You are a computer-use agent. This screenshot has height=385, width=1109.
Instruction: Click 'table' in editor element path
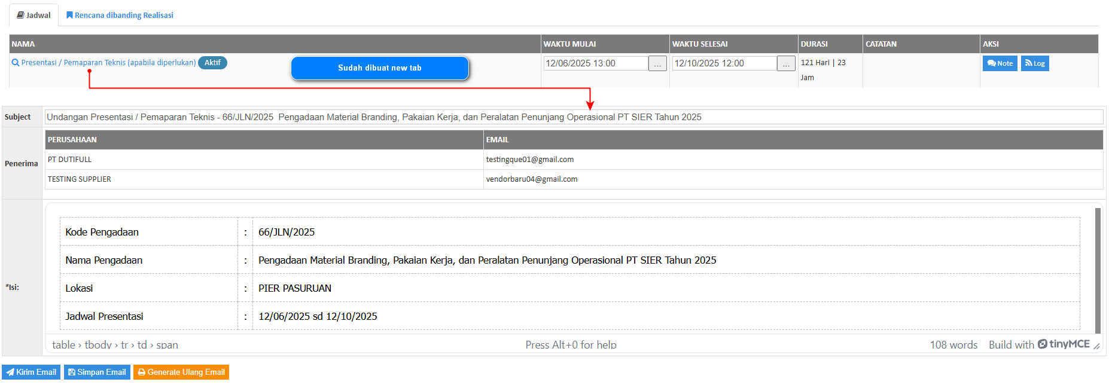63,345
